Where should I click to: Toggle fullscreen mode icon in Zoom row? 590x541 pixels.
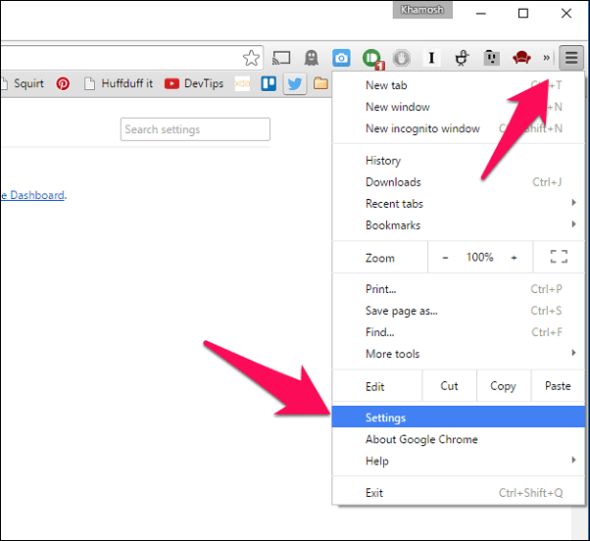click(559, 257)
